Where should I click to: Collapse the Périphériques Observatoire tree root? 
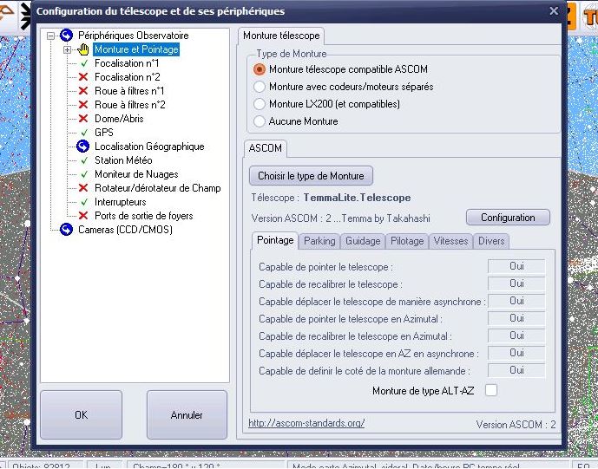(51, 36)
